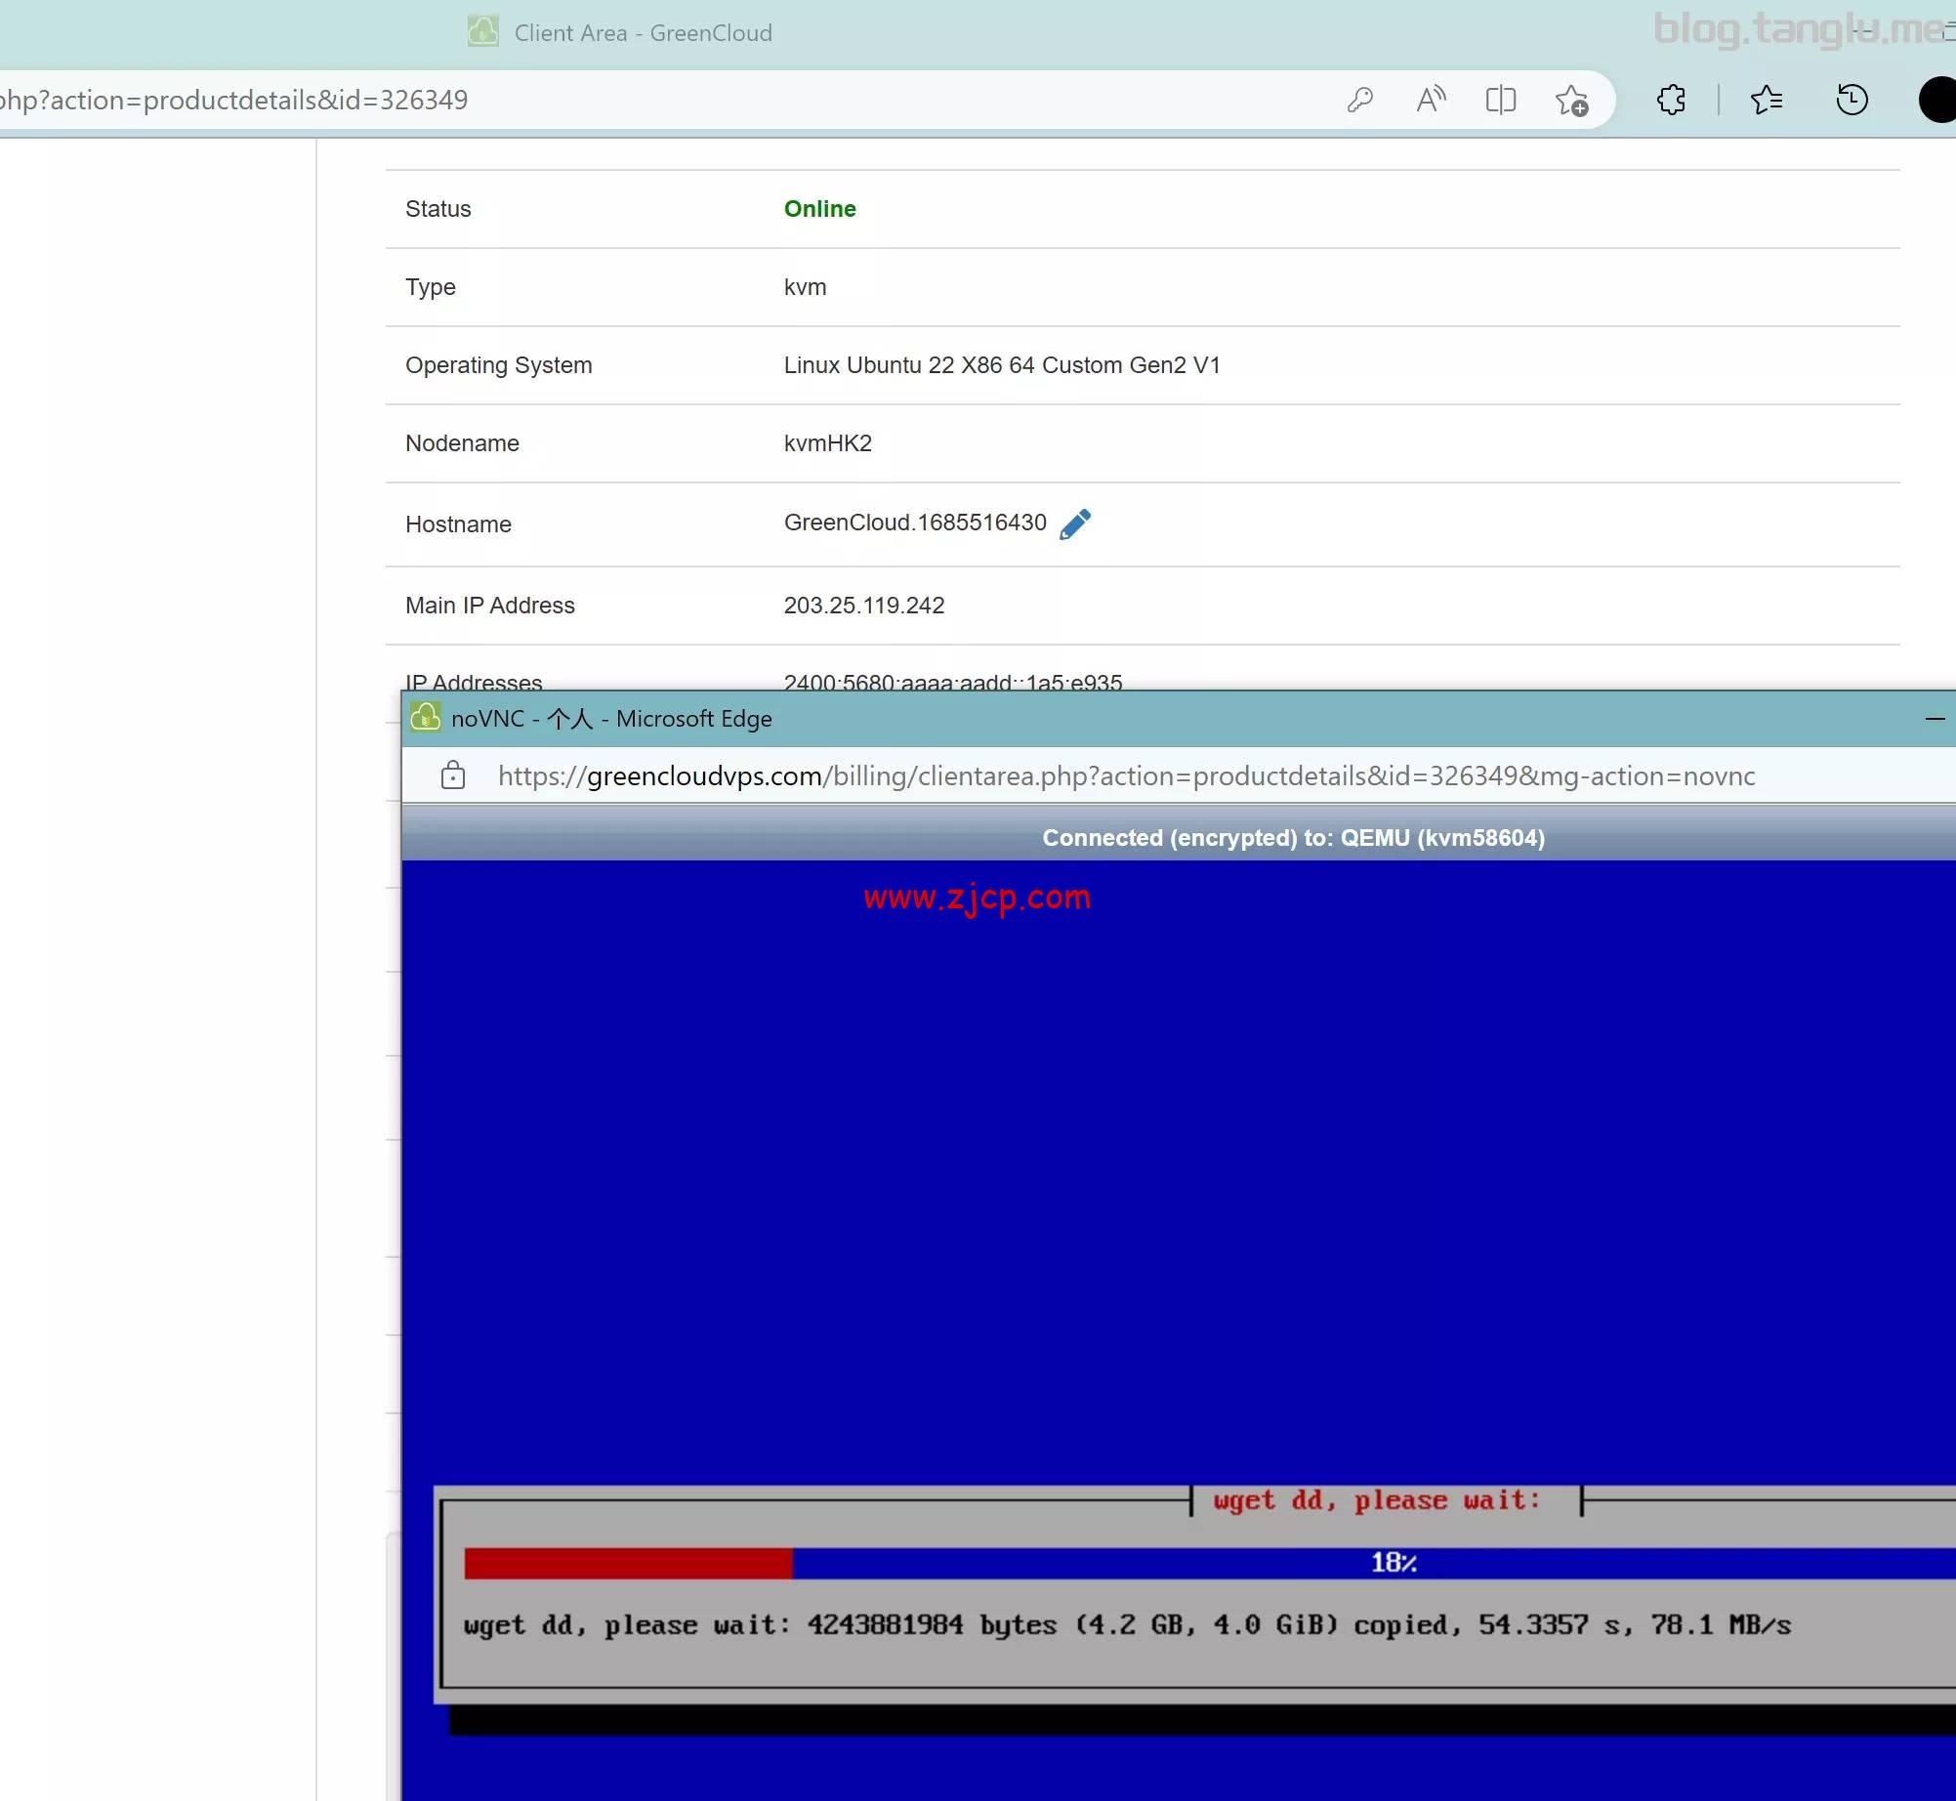Click the greencloudvps.com URL in noVNC address bar

click(x=703, y=775)
